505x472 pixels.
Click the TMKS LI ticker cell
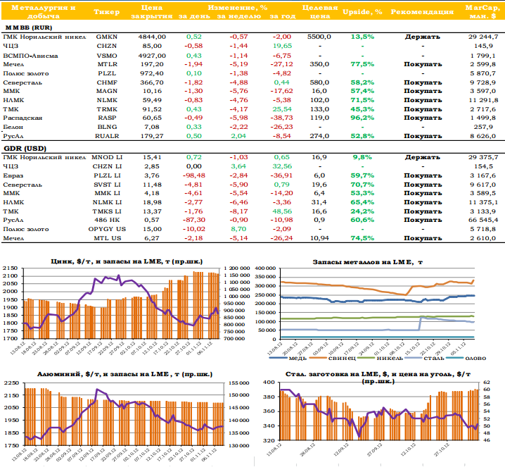tap(107, 211)
